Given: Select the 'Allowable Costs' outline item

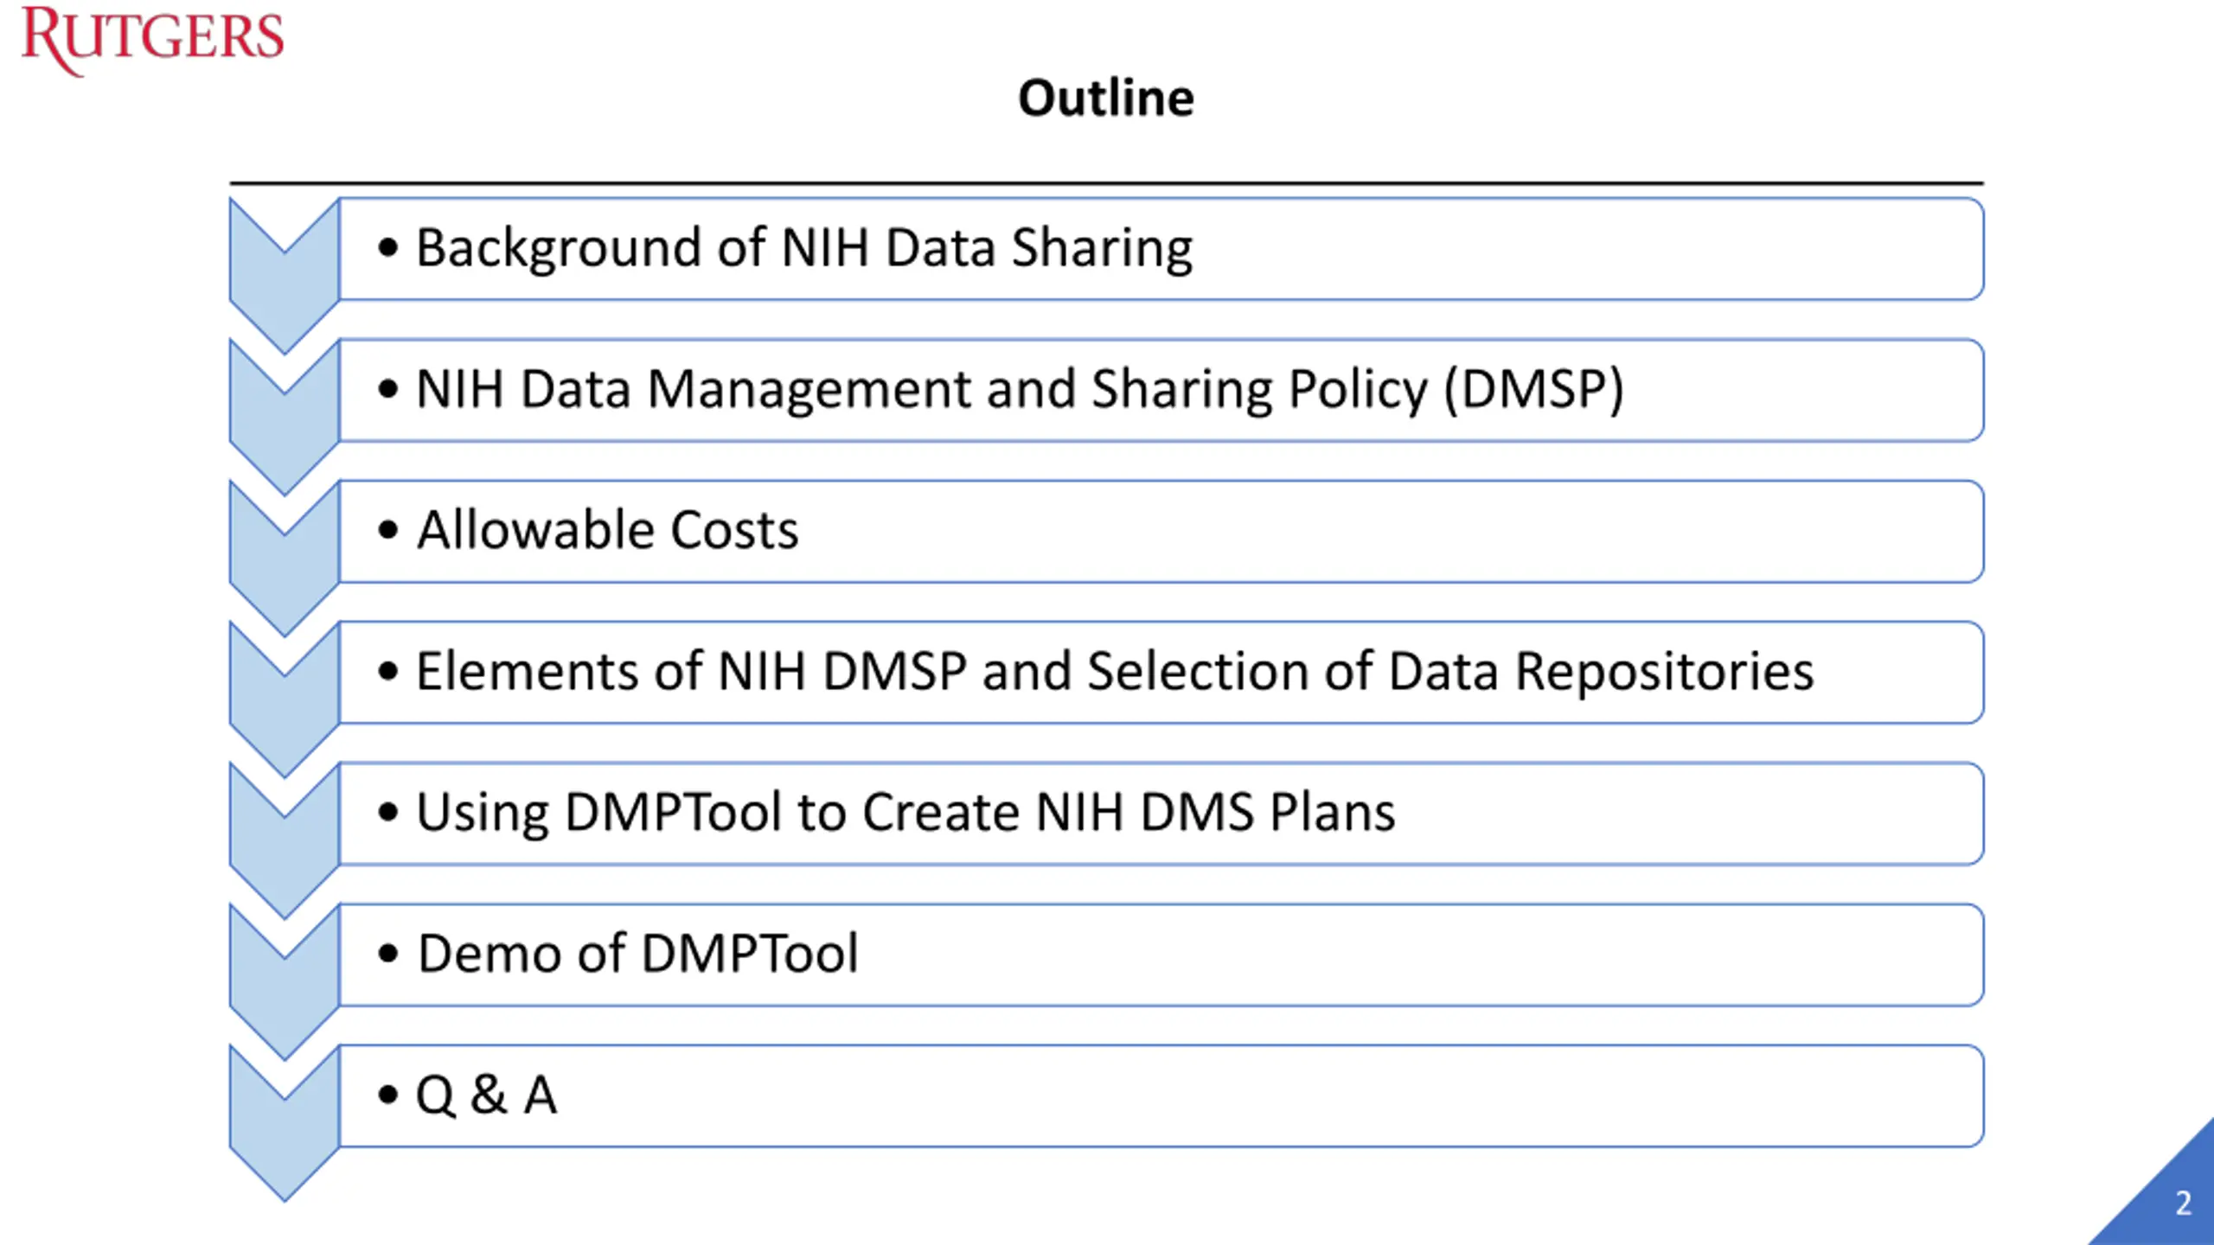Looking at the screenshot, I should (x=1161, y=531).
